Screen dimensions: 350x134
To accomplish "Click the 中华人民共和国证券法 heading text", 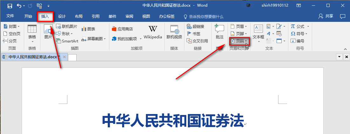I will [x=173, y=120].
